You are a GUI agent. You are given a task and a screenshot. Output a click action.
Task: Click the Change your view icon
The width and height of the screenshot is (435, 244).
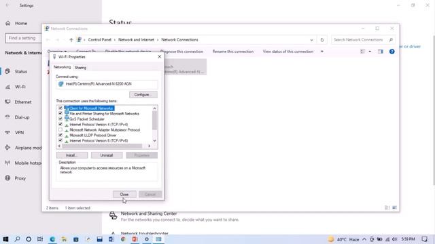coord(362,52)
